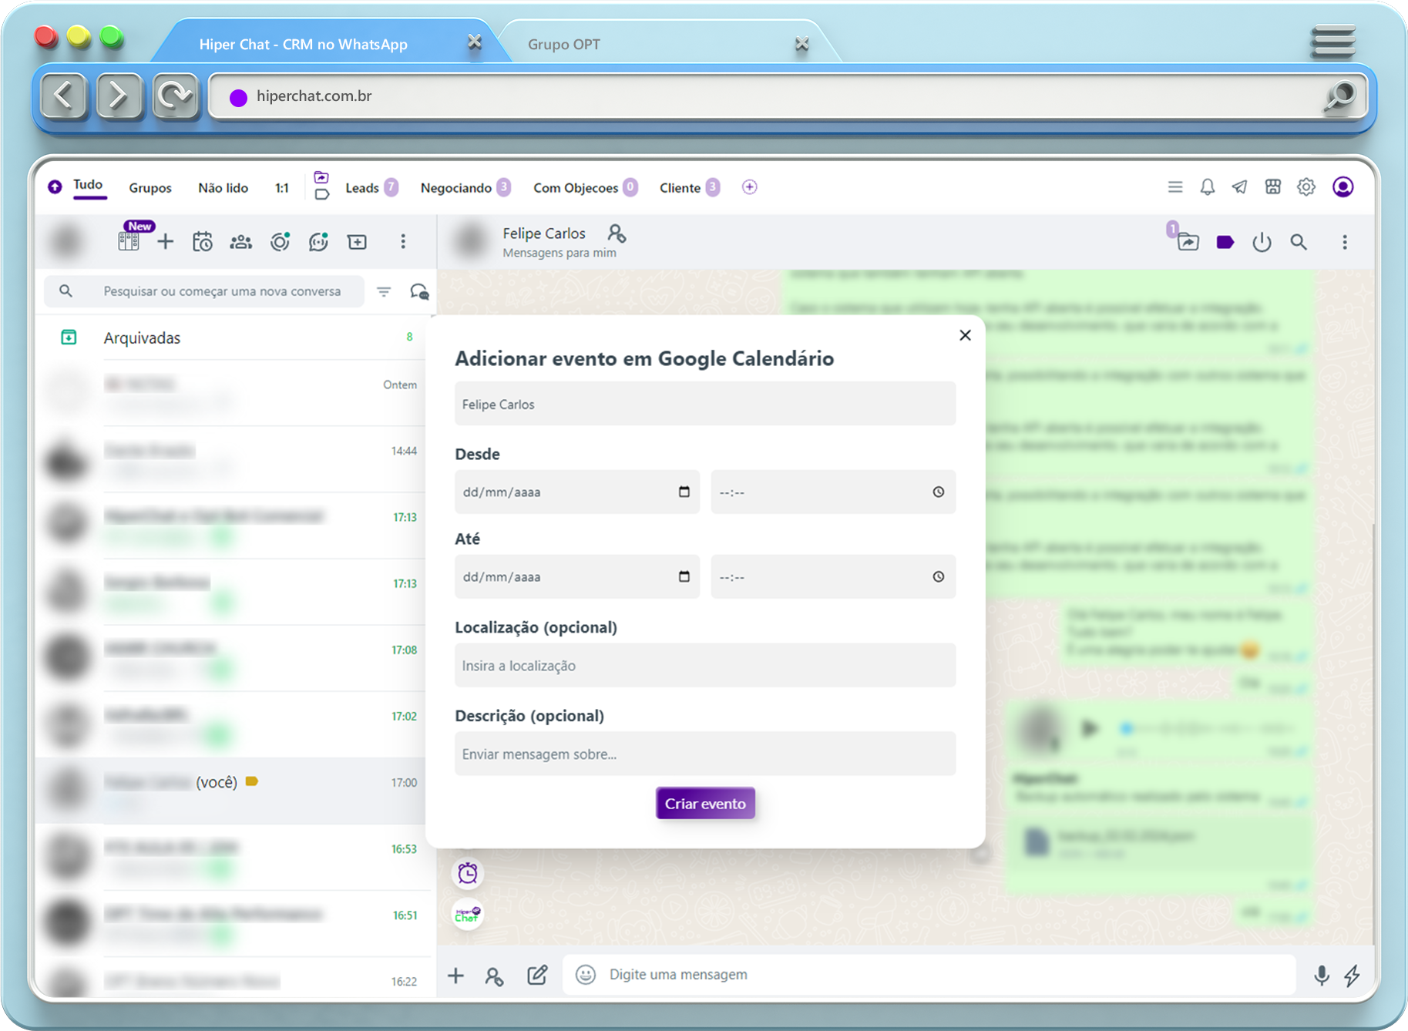Click the Criar evento button

[704, 803]
